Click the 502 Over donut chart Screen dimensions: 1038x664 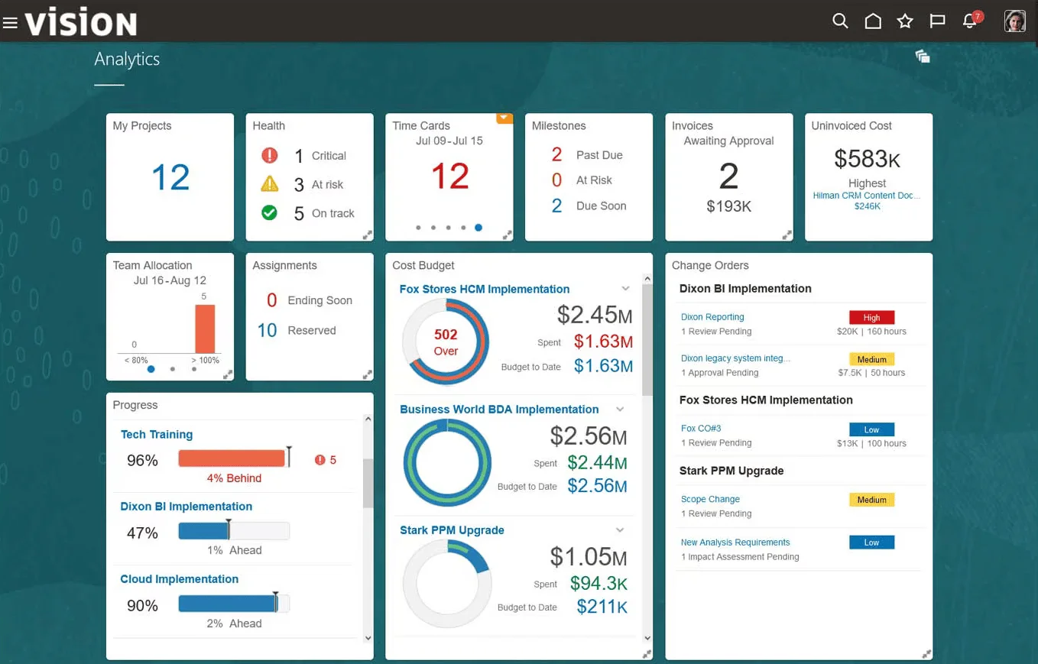point(446,342)
